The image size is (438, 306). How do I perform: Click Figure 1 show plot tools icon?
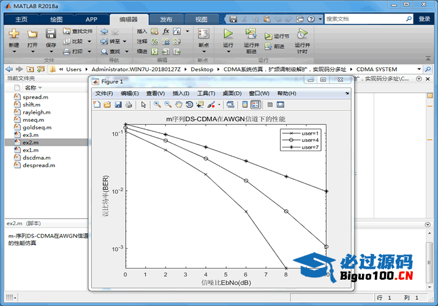[x=280, y=105]
